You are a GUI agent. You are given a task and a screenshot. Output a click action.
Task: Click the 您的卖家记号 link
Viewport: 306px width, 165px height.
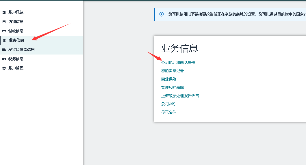[x=172, y=71]
